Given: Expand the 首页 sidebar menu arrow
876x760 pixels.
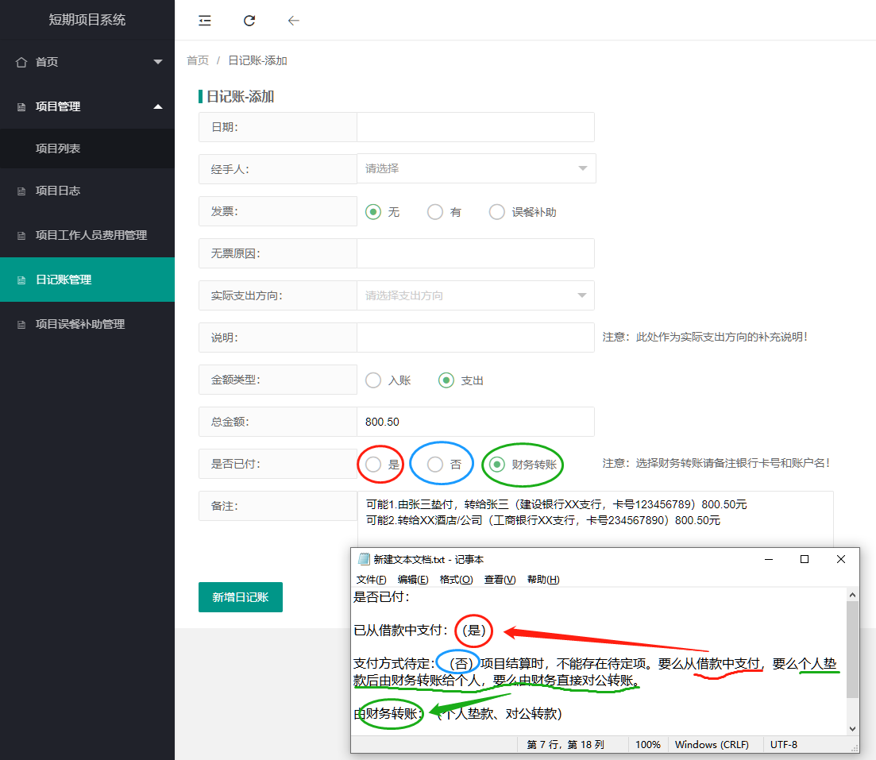Looking at the screenshot, I should pyautogui.click(x=158, y=62).
